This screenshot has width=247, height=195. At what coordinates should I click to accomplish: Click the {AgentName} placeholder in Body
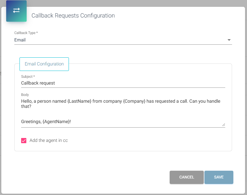coord(56,122)
